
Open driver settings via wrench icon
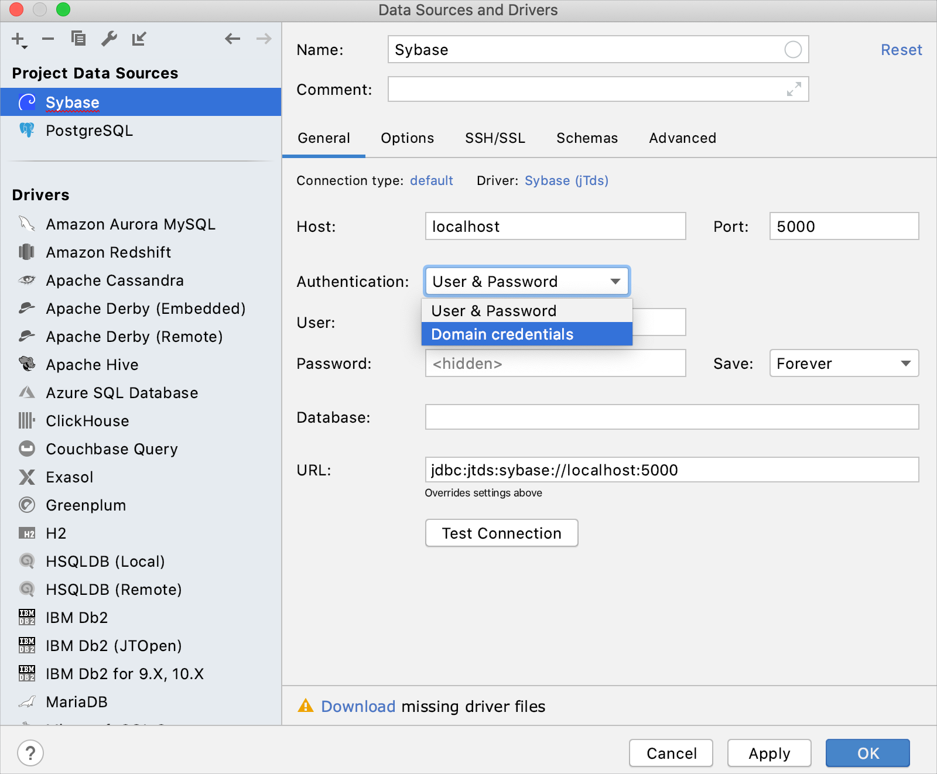(109, 39)
